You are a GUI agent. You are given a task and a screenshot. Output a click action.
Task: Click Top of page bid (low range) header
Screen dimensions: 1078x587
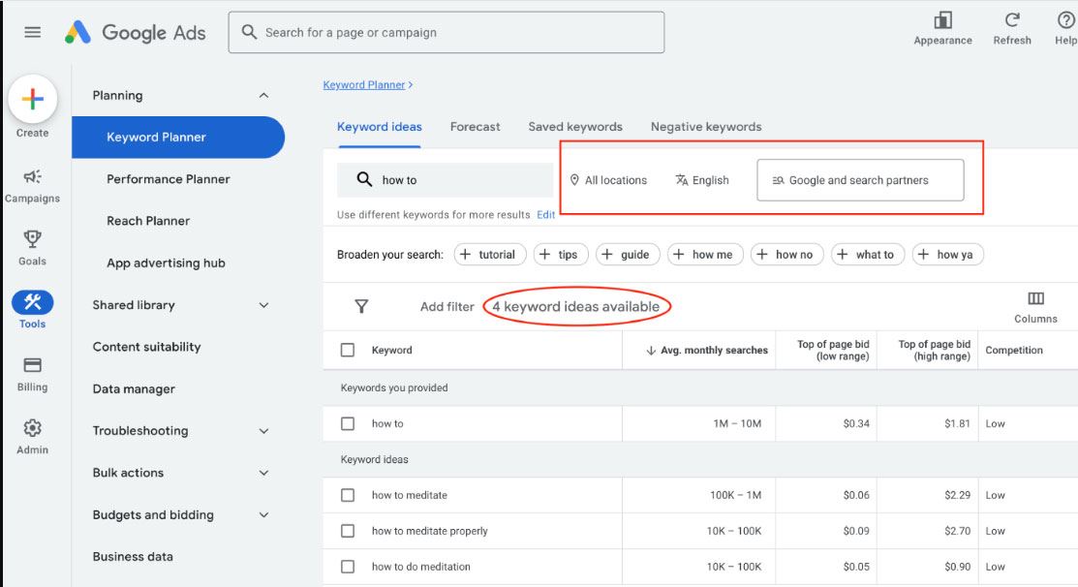point(833,351)
